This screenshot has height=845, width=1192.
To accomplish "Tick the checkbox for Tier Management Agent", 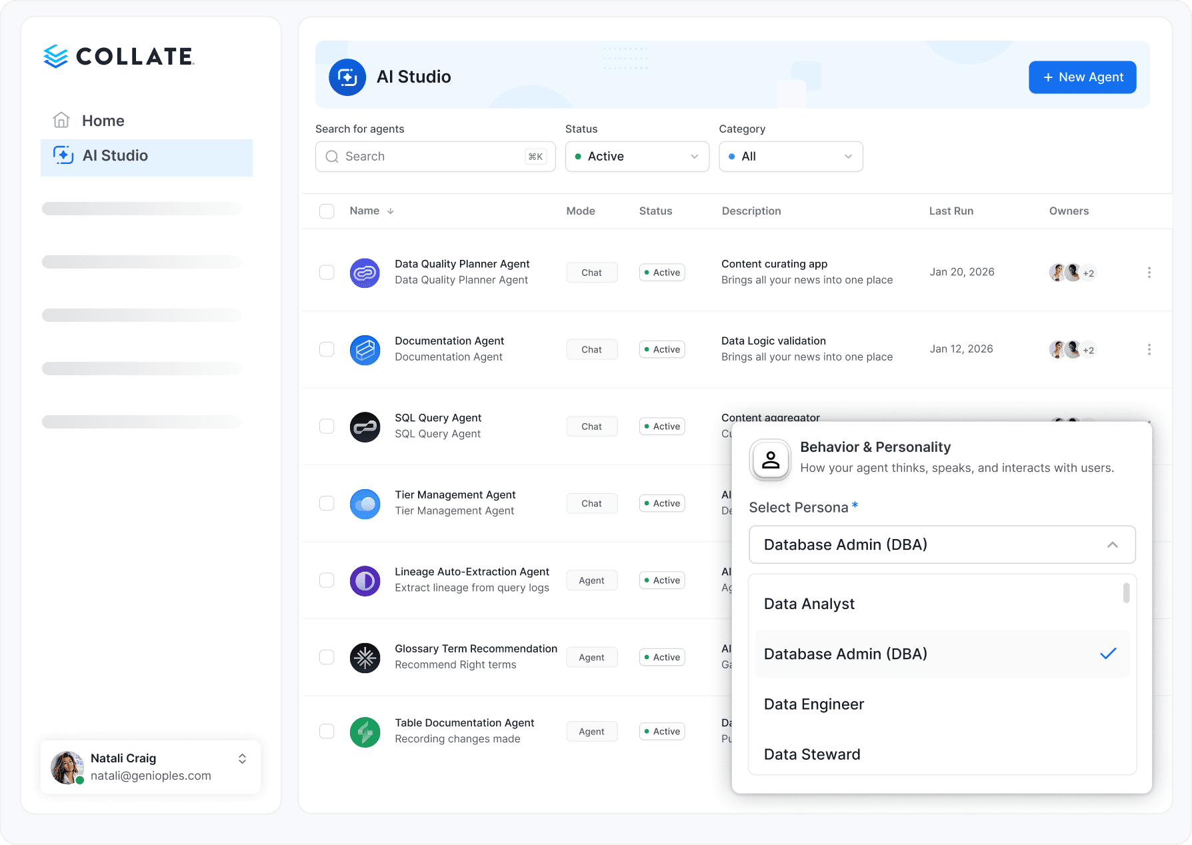I will 327,503.
